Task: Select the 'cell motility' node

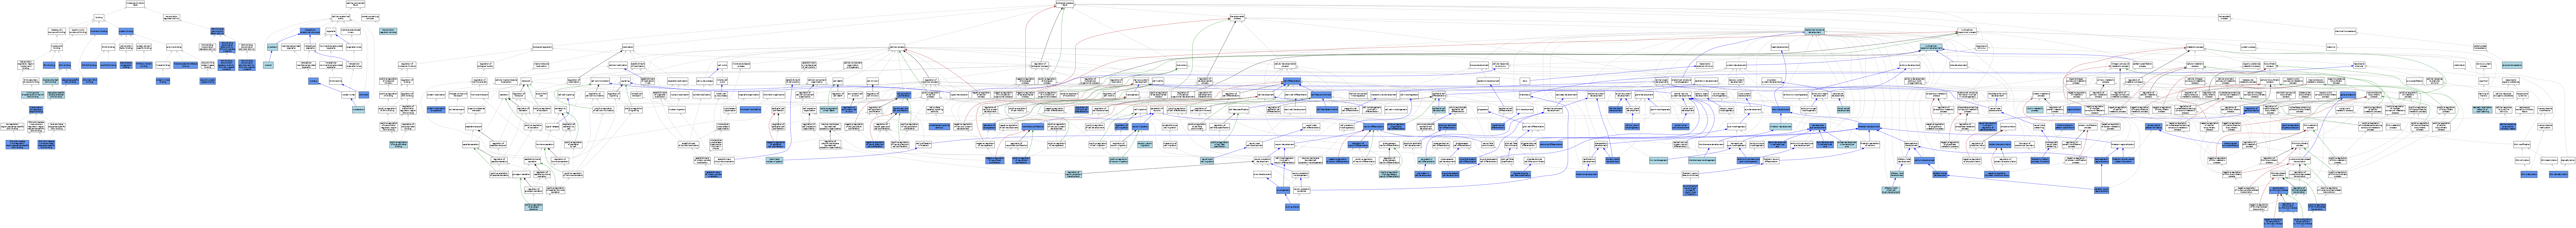Action: pos(1158,81)
